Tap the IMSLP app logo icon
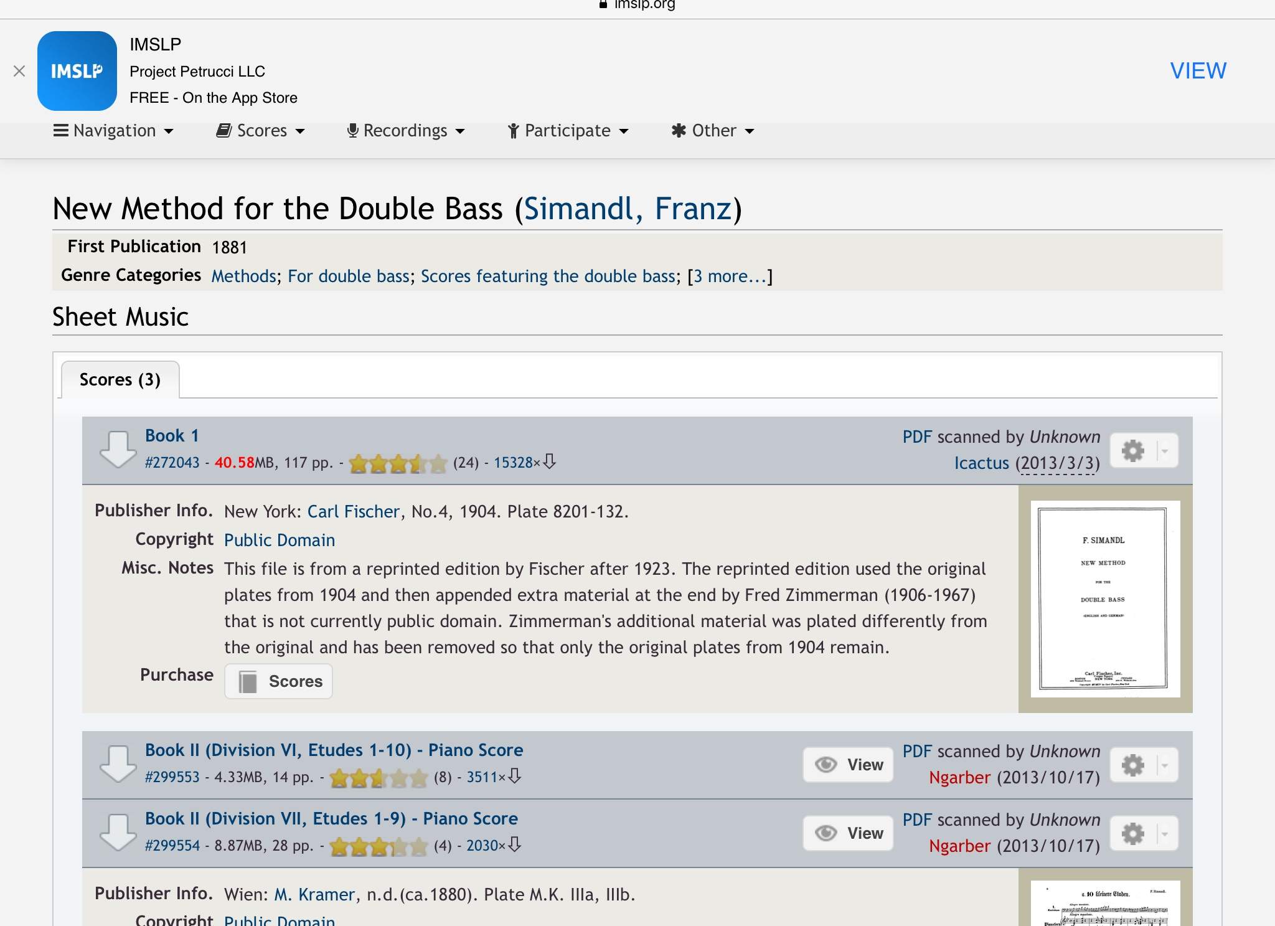Image resolution: width=1275 pixels, height=926 pixels. point(77,71)
